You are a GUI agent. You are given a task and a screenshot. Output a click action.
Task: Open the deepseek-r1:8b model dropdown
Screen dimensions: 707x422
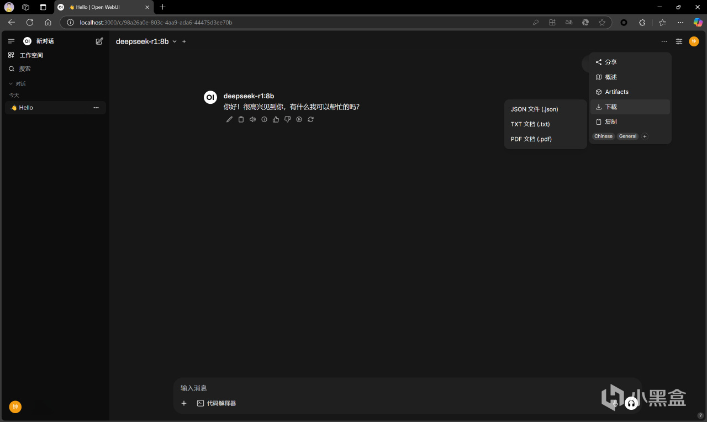(x=146, y=41)
